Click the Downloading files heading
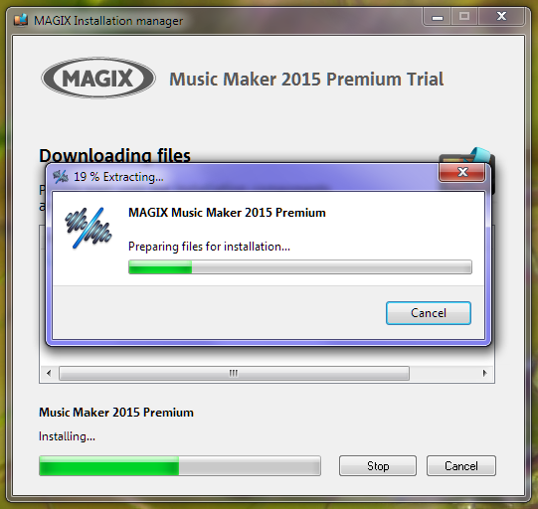The height and width of the screenshot is (509, 538). point(114,155)
